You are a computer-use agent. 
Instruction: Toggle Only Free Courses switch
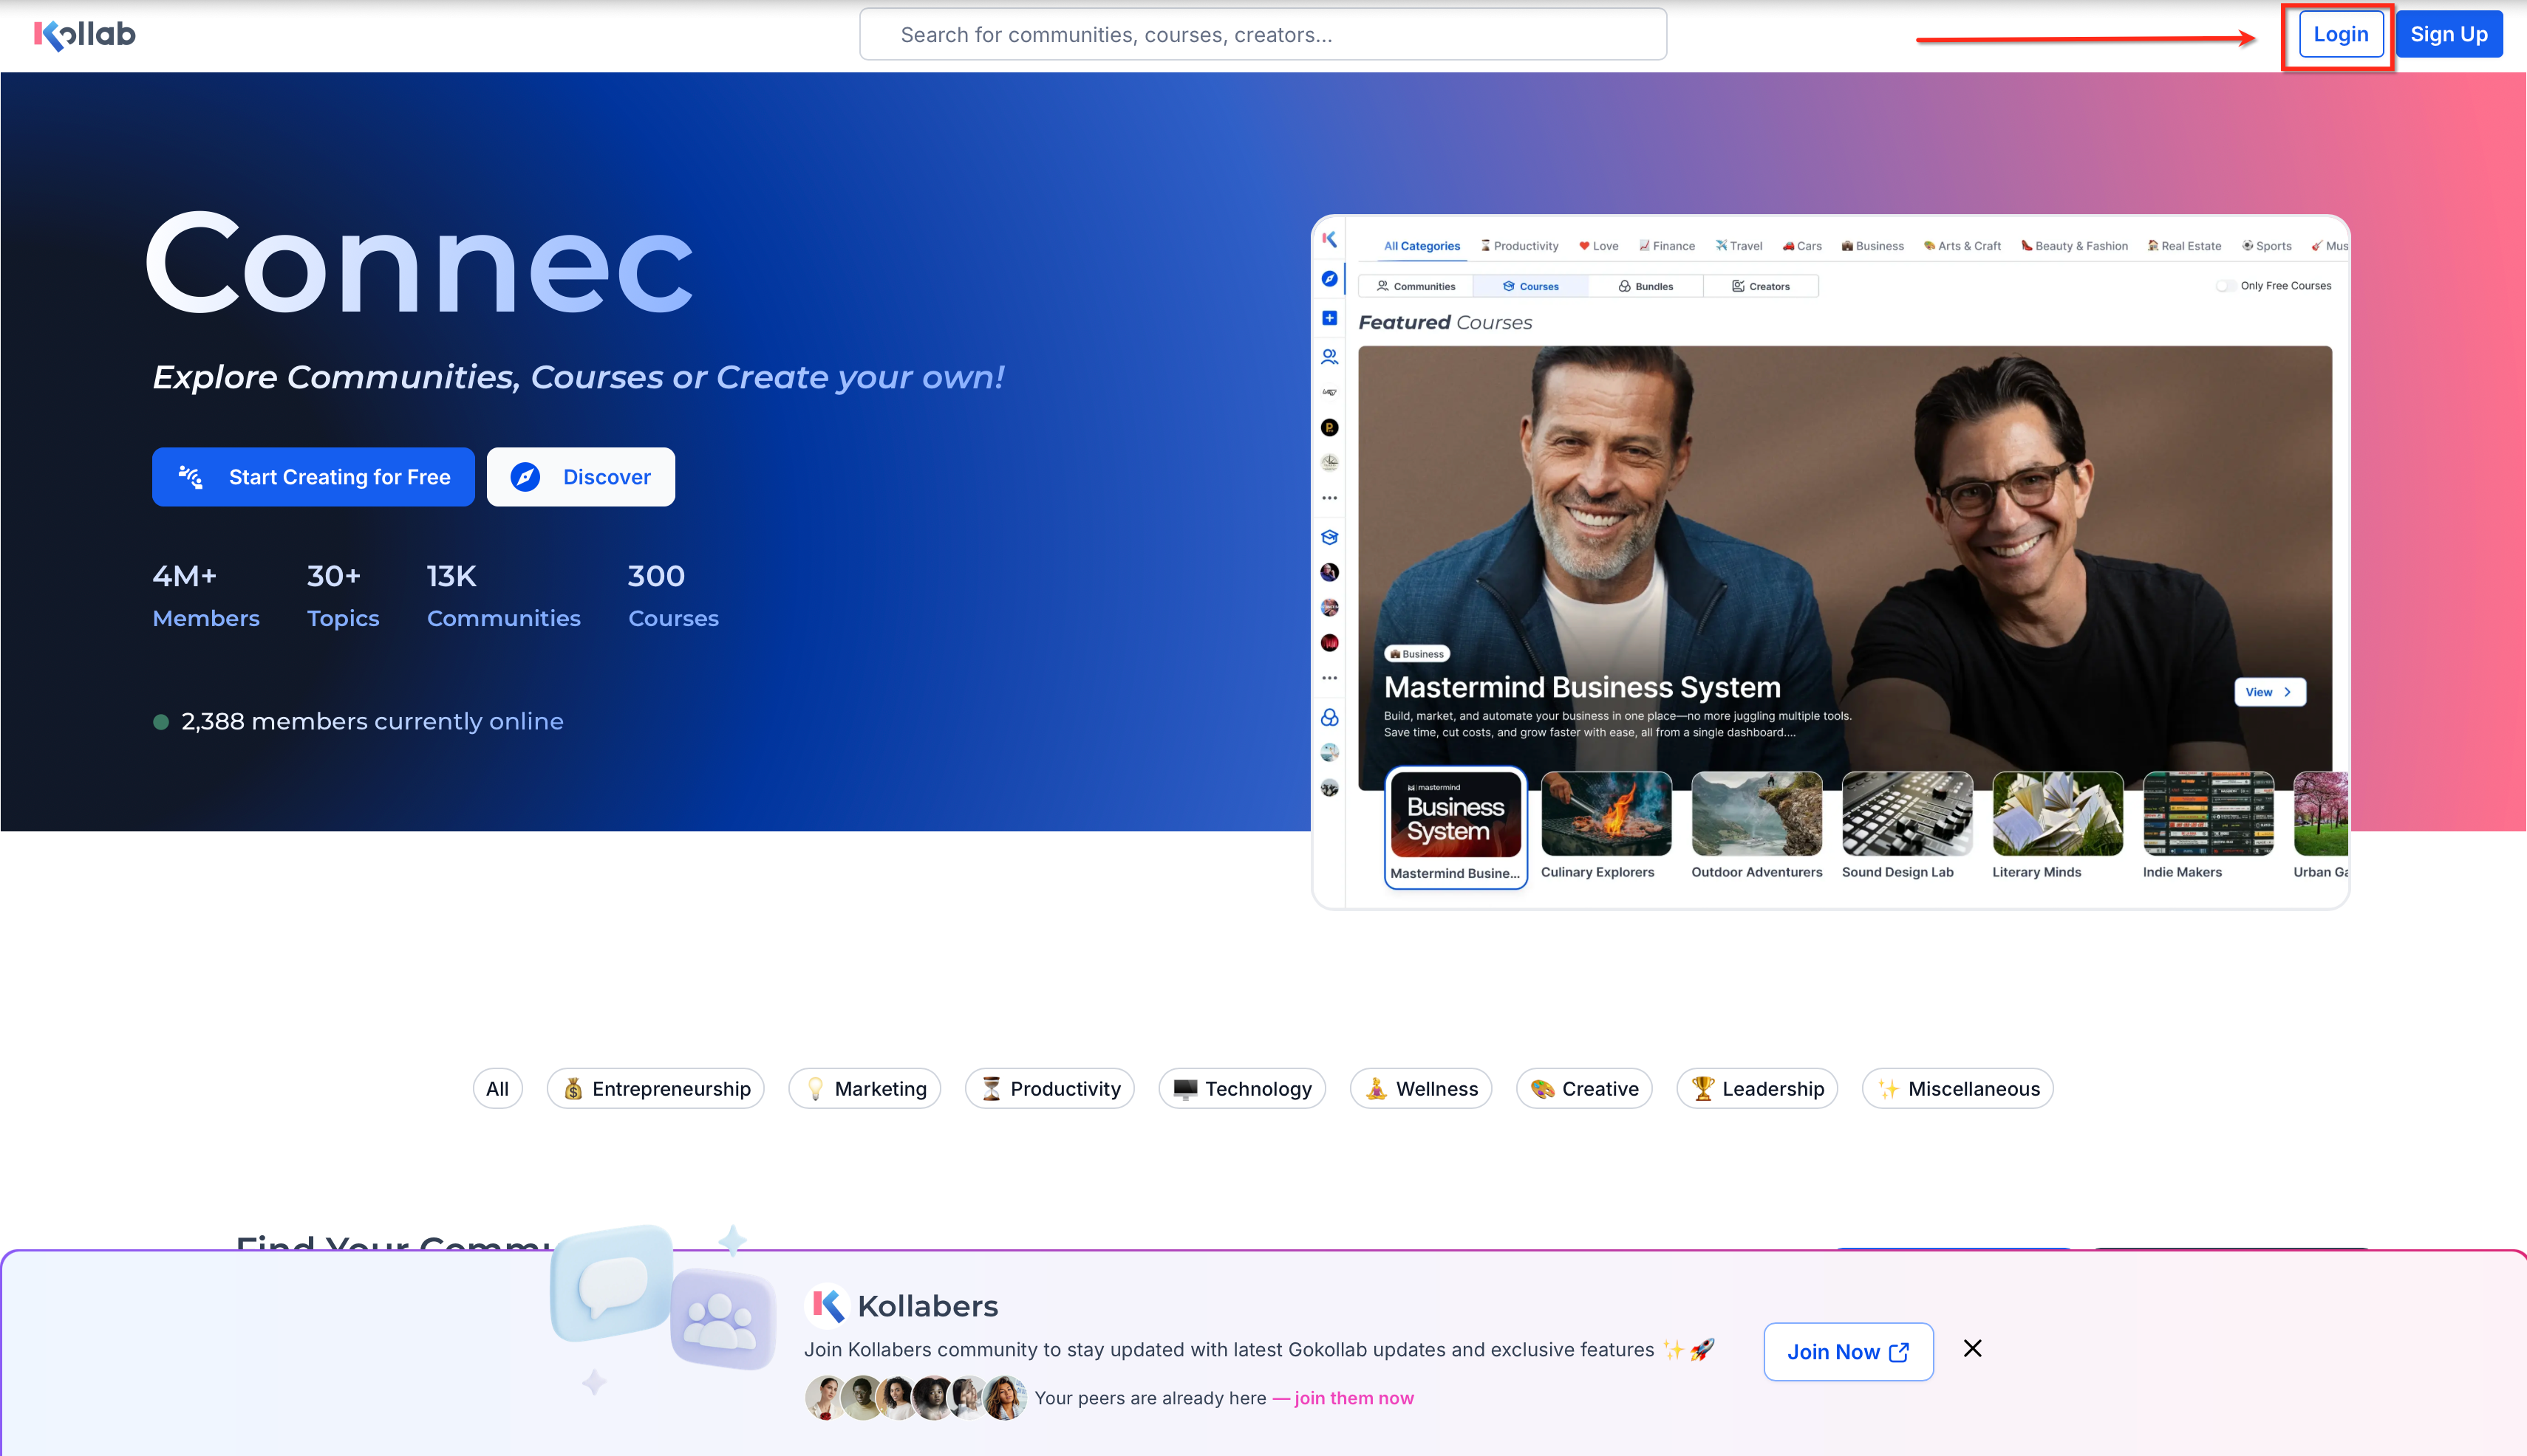(x=2224, y=286)
